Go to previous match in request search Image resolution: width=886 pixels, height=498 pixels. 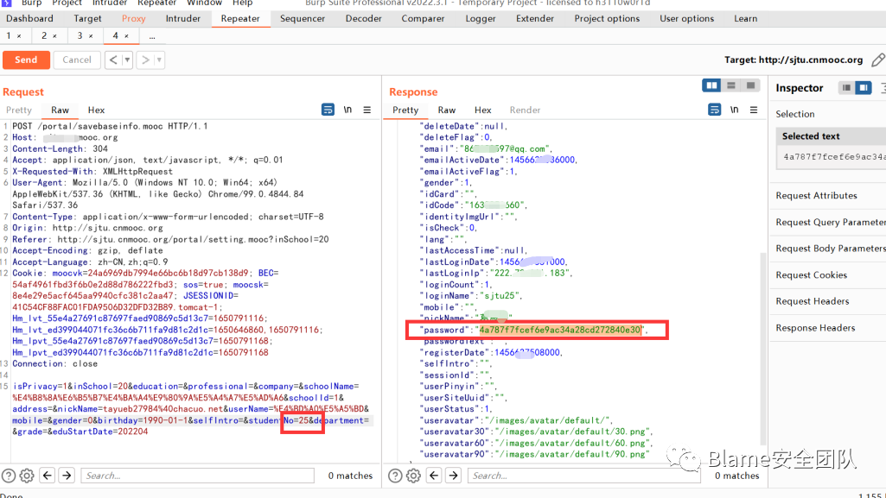click(x=47, y=476)
